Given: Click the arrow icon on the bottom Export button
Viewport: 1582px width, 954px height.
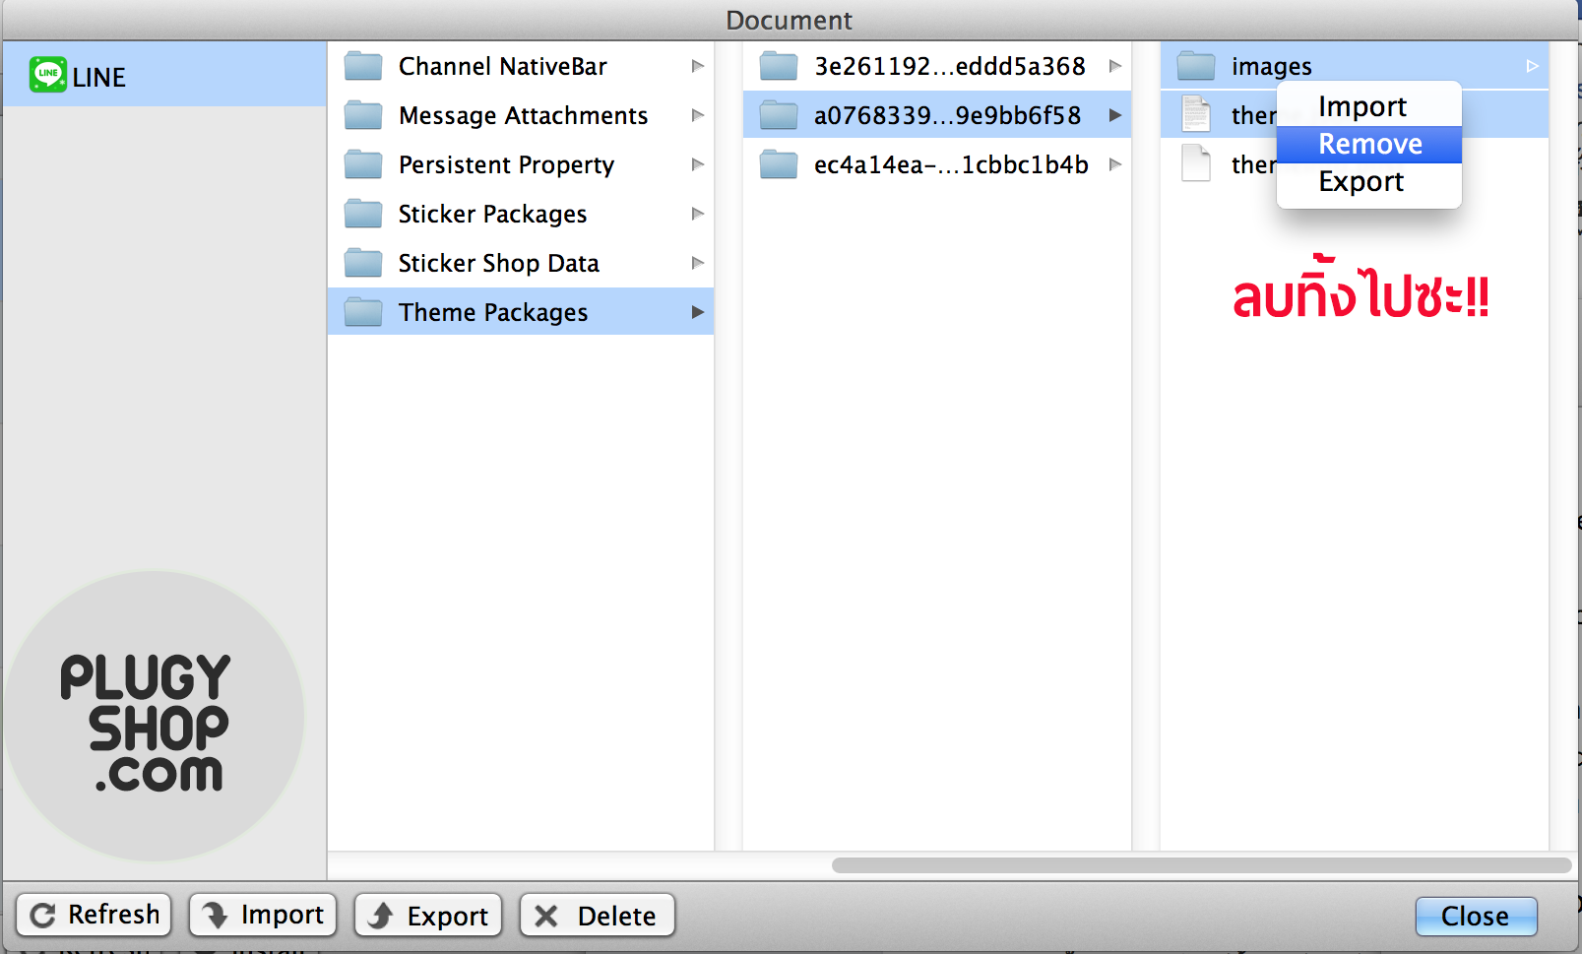Looking at the screenshot, I should [381, 916].
